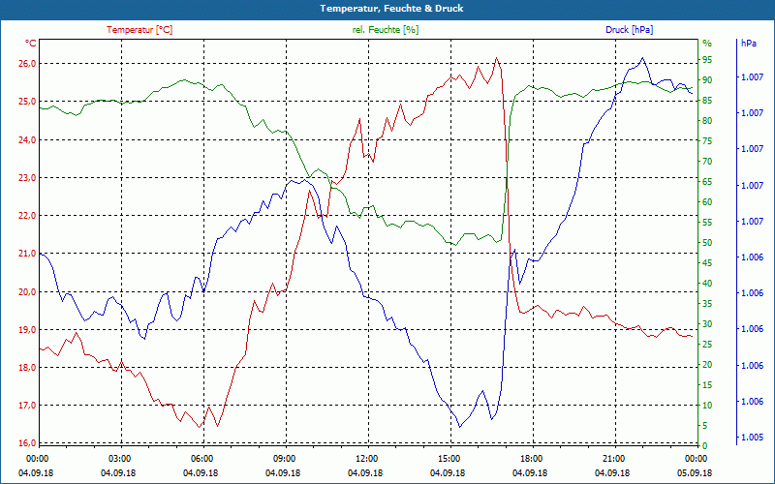The image size is (775, 484).
Task: Click the green '40' humidity axis value
Action: point(707,284)
